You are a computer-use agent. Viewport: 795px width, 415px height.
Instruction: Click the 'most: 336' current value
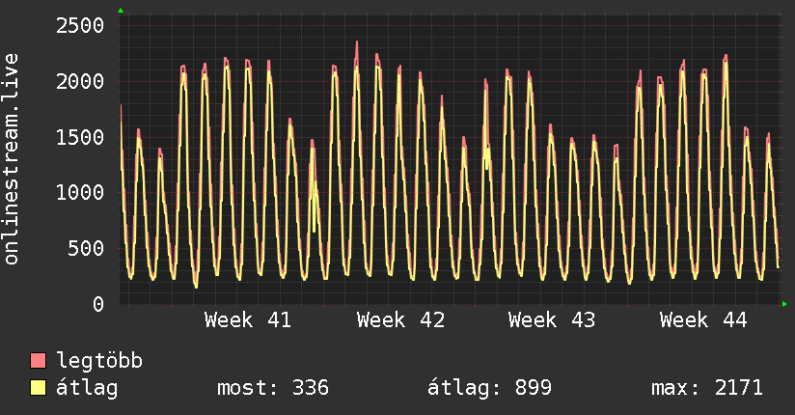click(x=273, y=388)
